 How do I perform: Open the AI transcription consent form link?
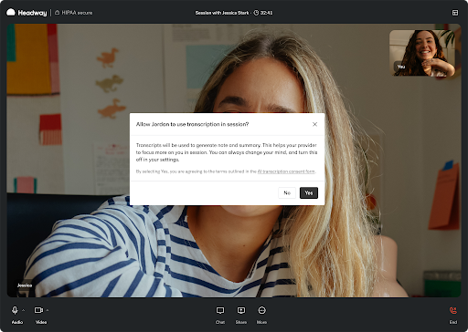click(286, 171)
